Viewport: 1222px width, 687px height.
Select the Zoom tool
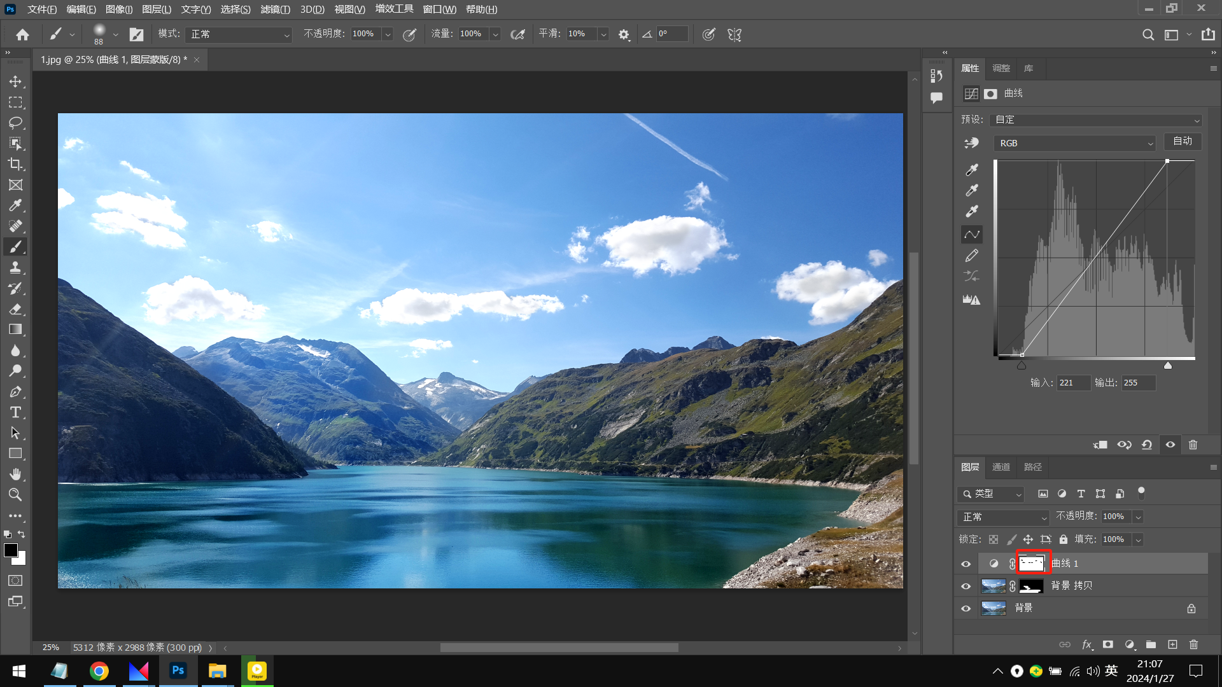pyautogui.click(x=15, y=495)
